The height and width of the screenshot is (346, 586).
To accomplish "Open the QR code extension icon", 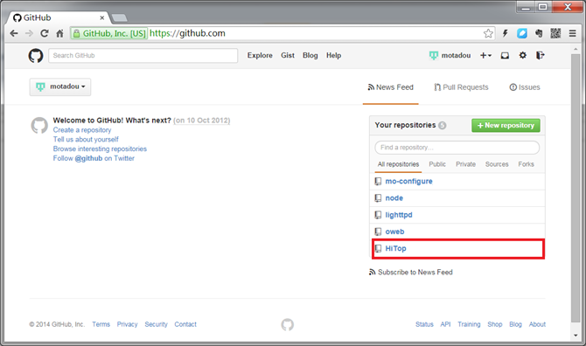I will tap(555, 33).
